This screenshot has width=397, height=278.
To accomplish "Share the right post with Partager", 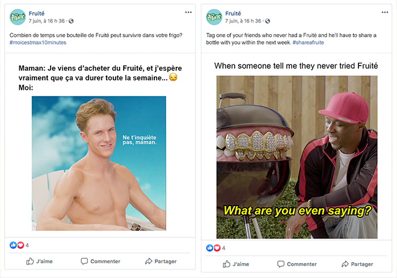I will click(x=357, y=264).
